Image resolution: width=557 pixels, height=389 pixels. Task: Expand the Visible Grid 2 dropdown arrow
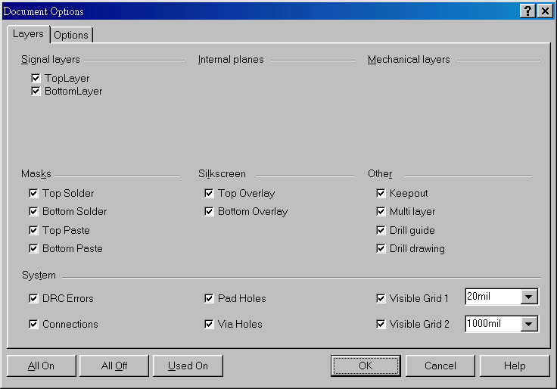point(530,324)
